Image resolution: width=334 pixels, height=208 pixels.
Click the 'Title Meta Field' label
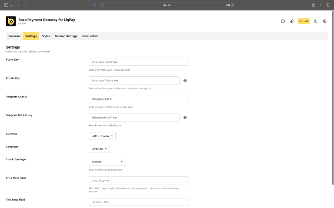click(15, 200)
